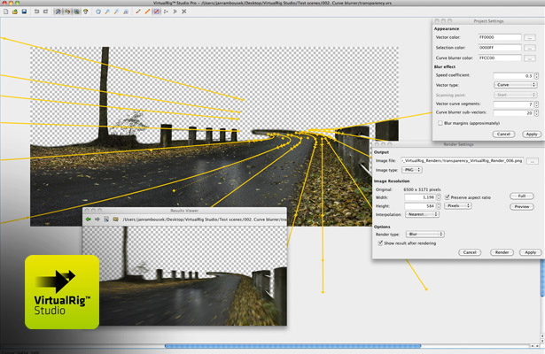Click the Curve blurrer color field FFCC00
The height and width of the screenshot is (354, 545).
[x=500, y=58]
